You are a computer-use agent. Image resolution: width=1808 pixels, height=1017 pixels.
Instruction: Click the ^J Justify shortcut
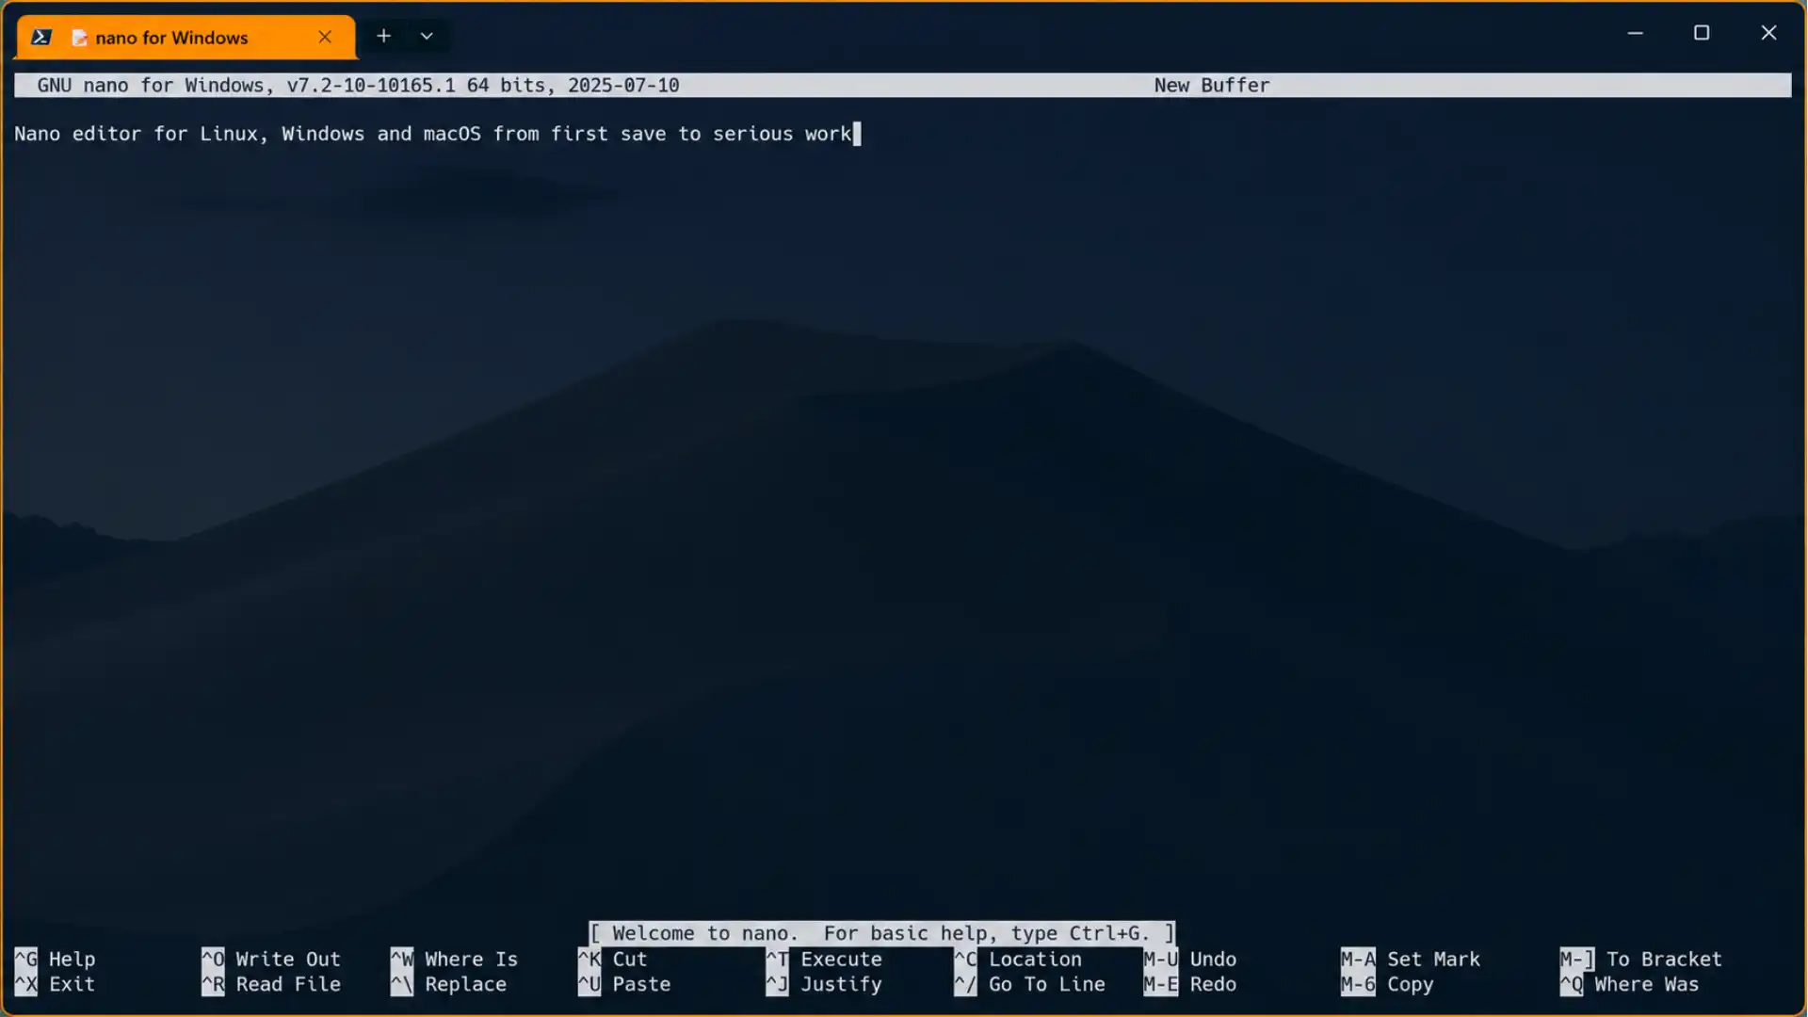point(825,984)
